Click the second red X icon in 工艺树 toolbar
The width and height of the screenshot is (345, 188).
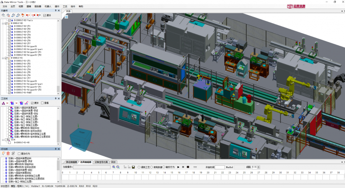pos(17,103)
